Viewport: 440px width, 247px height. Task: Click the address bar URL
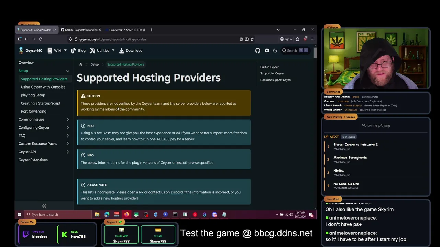[113, 39]
